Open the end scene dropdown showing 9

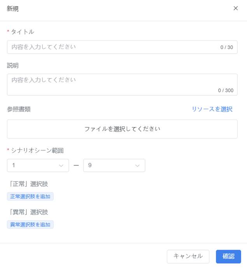click(114, 165)
